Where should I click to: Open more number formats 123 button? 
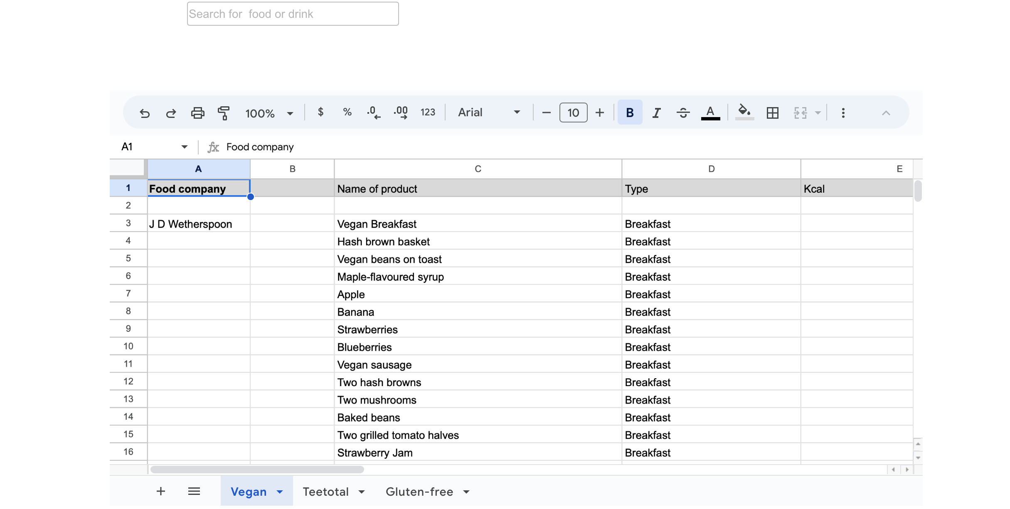(x=428, y=113)
